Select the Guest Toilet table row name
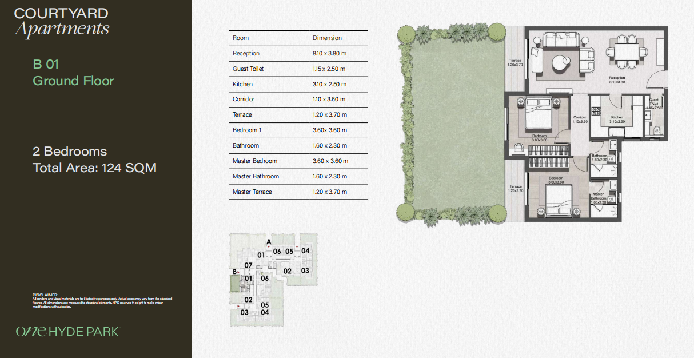Screen dimensions: 694x358 click(x=248, y=69)
